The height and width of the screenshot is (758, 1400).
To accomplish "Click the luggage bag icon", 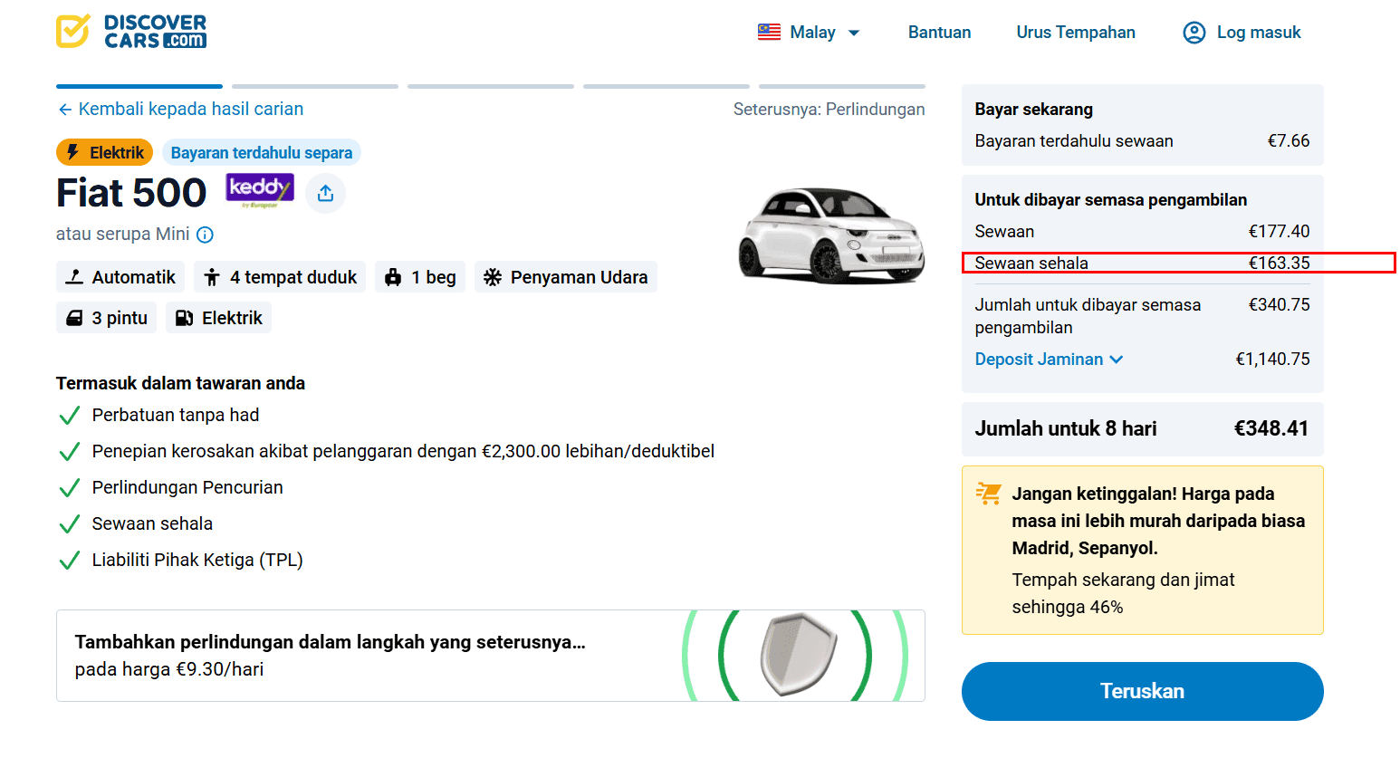I will pos(393,277).
